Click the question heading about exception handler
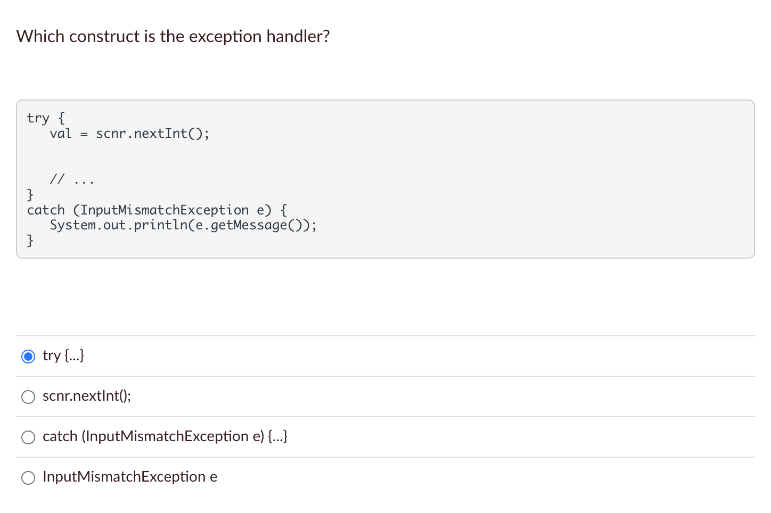Image resolution: width=771 pixels, height=513 pixels. click(x=173, y=36)
